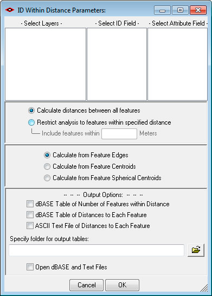Minimize the ID Within Distance dialog

pyautogui.click(x=162, y=10)
